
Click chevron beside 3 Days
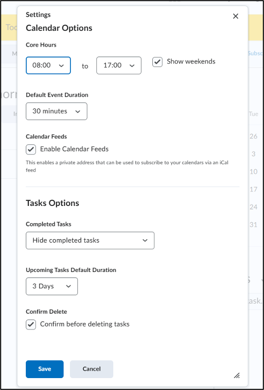(x=68, y=286)
